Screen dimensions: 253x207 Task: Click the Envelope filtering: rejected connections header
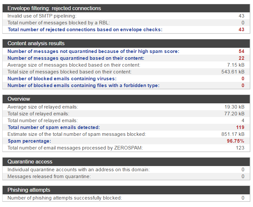126,8
